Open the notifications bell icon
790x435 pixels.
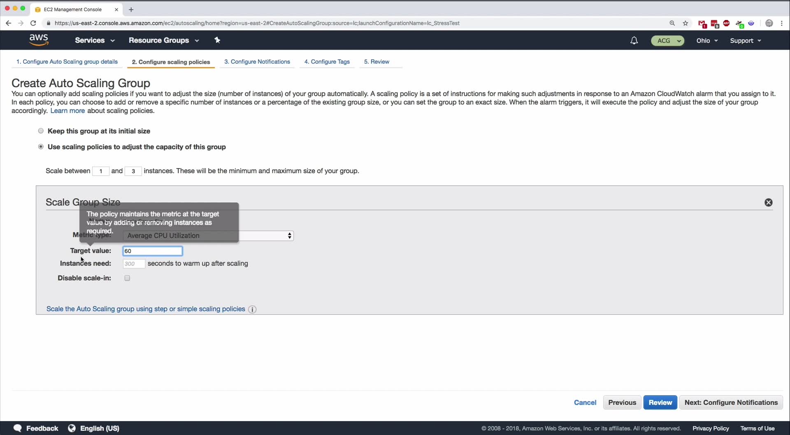[634, 40]
